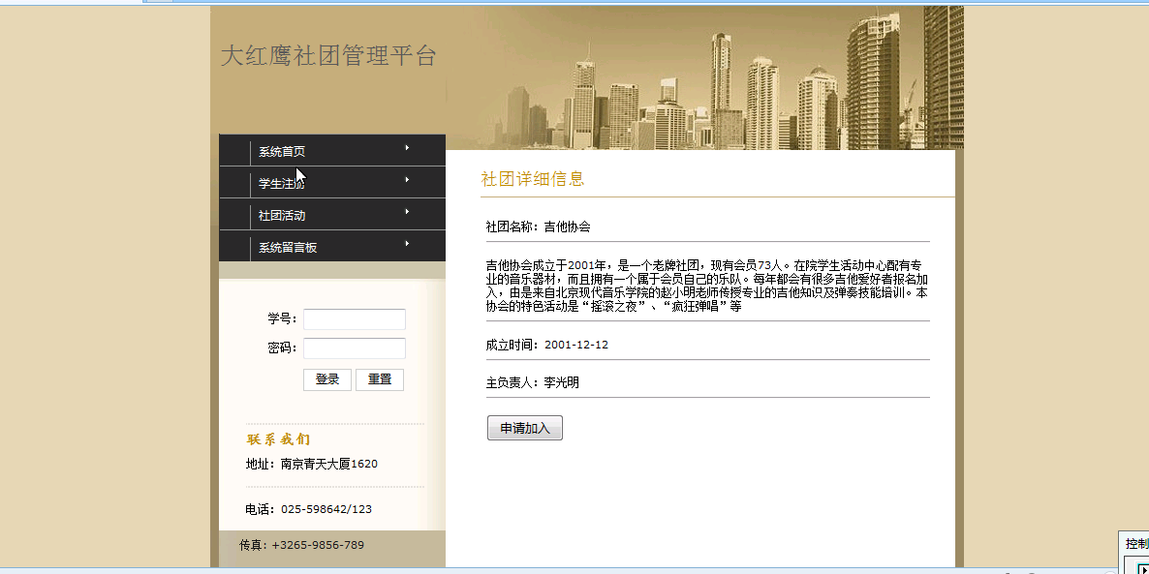This screenshot has width=1149, height=574.
Task: Open the 社团活动 menu item
Action: click(x=281, y=215)
